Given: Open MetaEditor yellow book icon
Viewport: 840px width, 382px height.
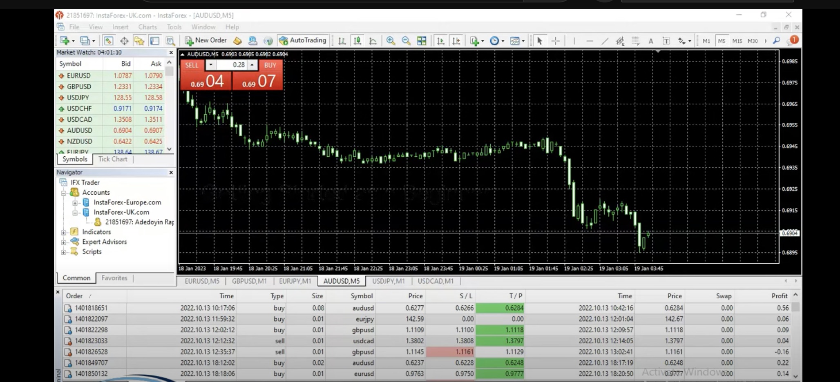Looking at the screenshot, I should [237, 41].
